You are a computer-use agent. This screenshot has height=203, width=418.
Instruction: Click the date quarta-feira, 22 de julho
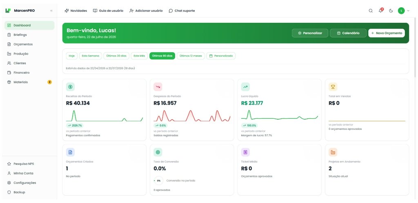[91, 37]
